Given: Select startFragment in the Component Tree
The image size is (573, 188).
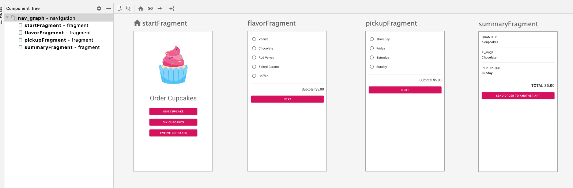Looking at the screenshot, I should (43, 26).
